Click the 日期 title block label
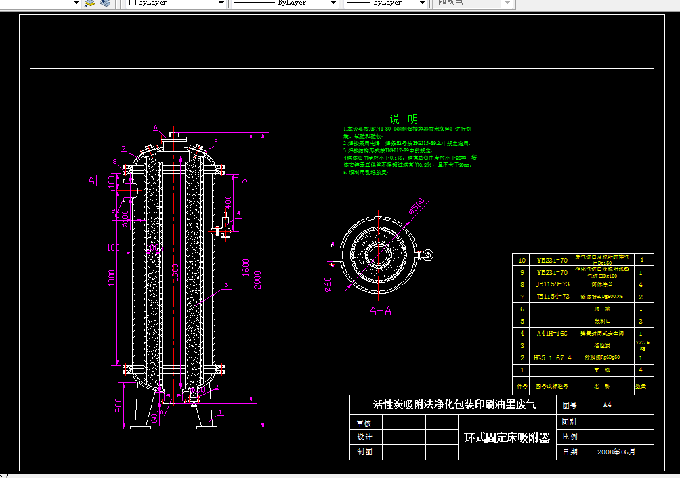The width and height of the screenshot is (680, 478). pyautogui.click(x=570, y=452)
